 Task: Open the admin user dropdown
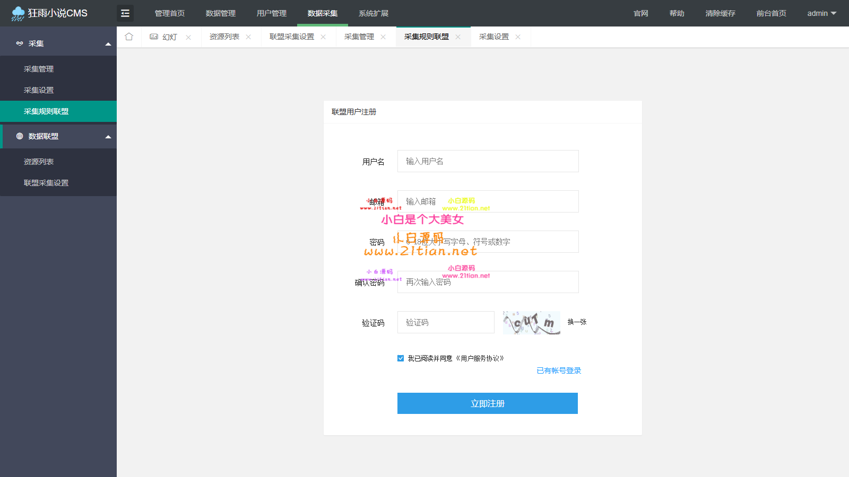tap(821, 13)
